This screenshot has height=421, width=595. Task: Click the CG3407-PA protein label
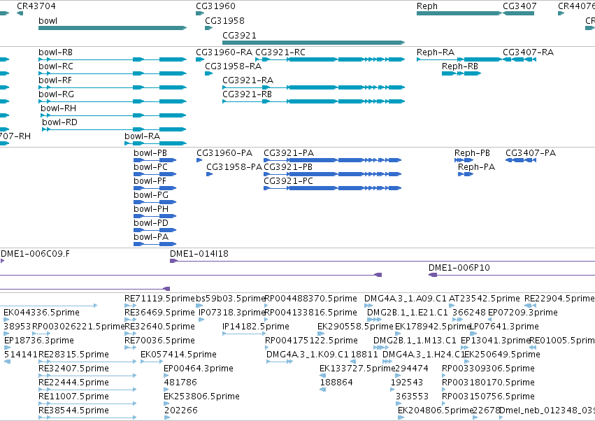point(531,153)
